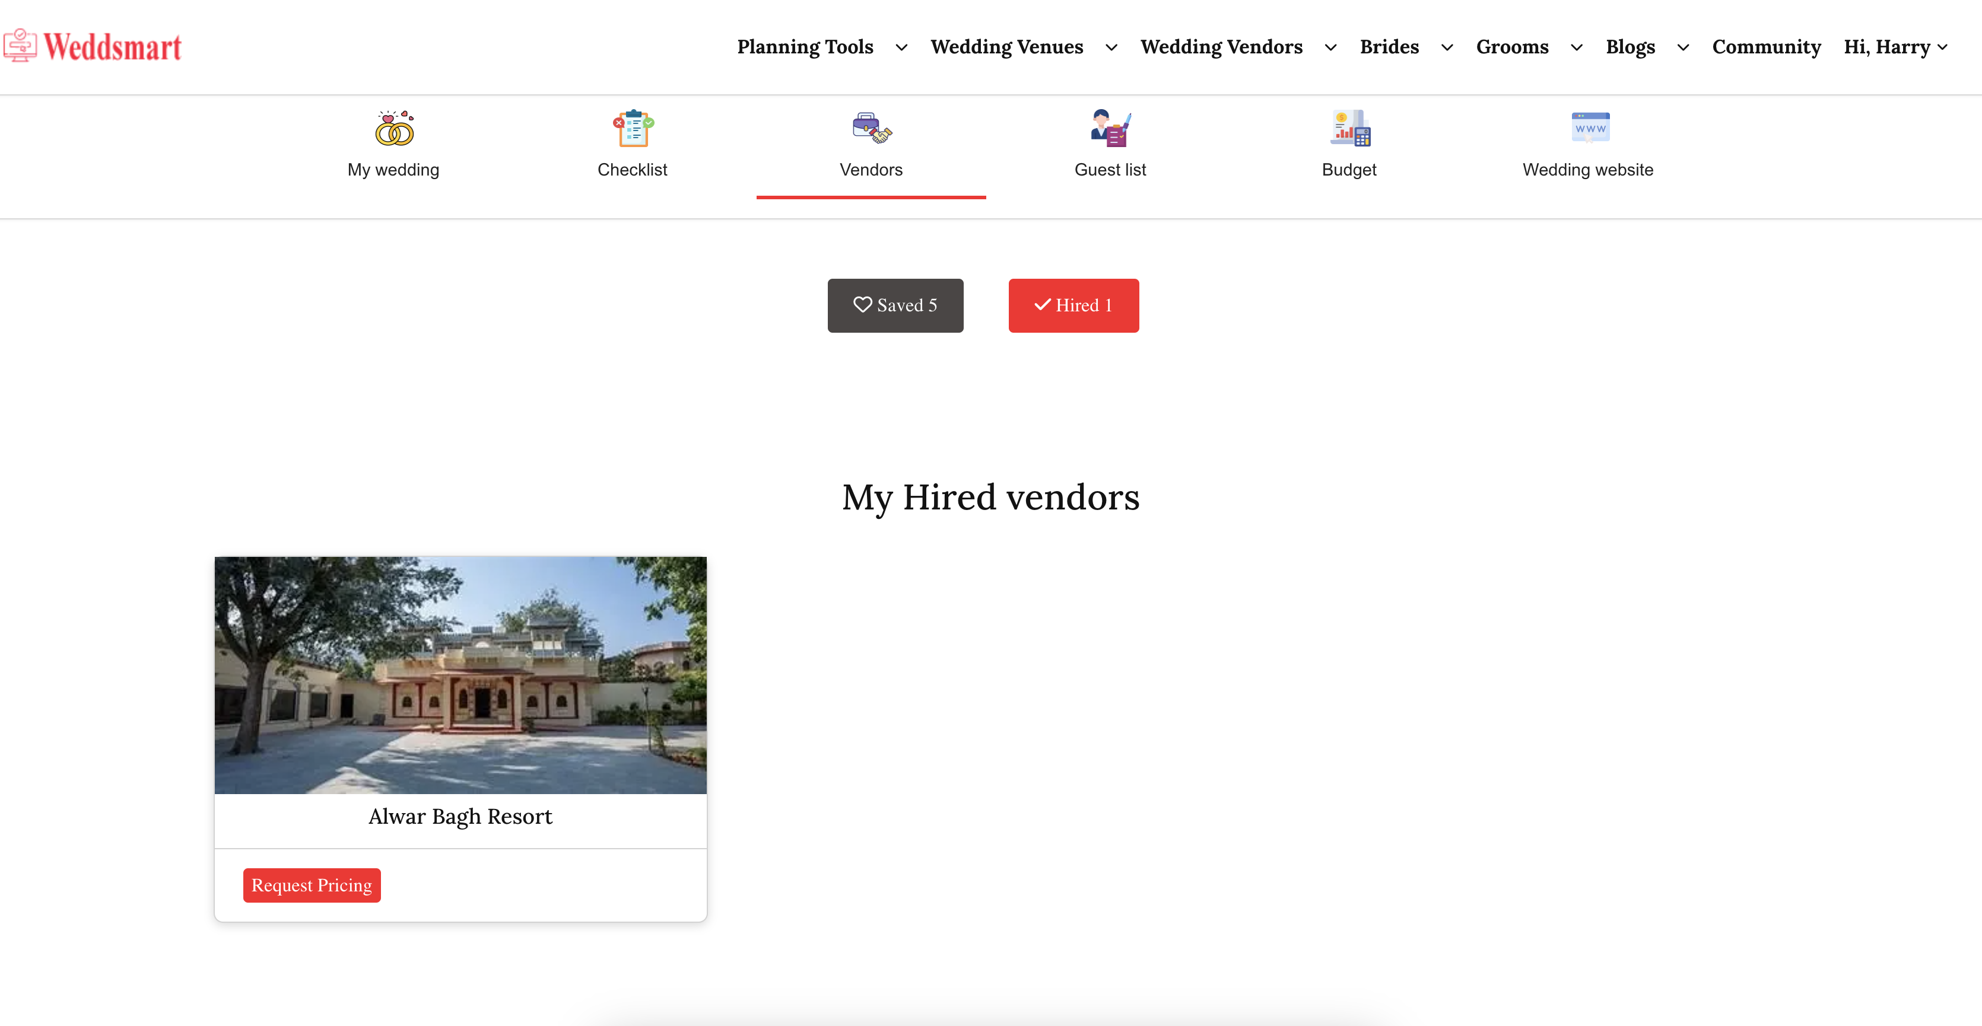The width and height of the screenshot is (1982, 1026).
Task: Expand the Wedding Venues dropdown arrow
Action: coord(1111,47)
